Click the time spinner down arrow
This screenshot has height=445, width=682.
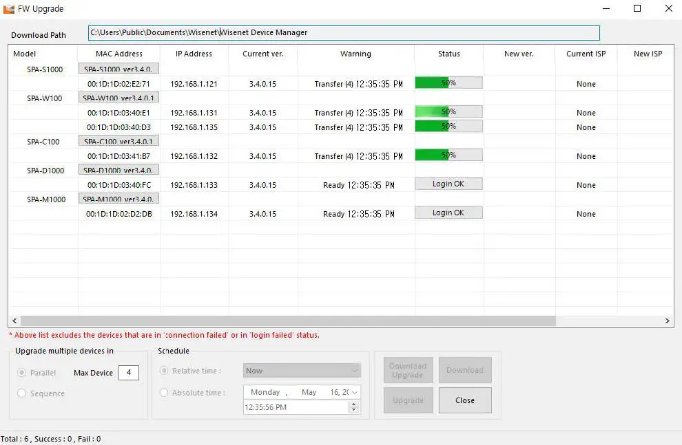(353, 411)
